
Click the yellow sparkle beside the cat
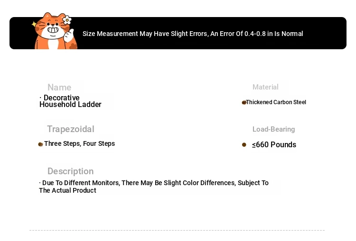(34, 24)
